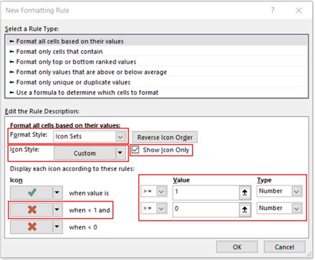Click the Value field containing 0
This screenshot has height=260, width=315.
(x=206, y=209)
